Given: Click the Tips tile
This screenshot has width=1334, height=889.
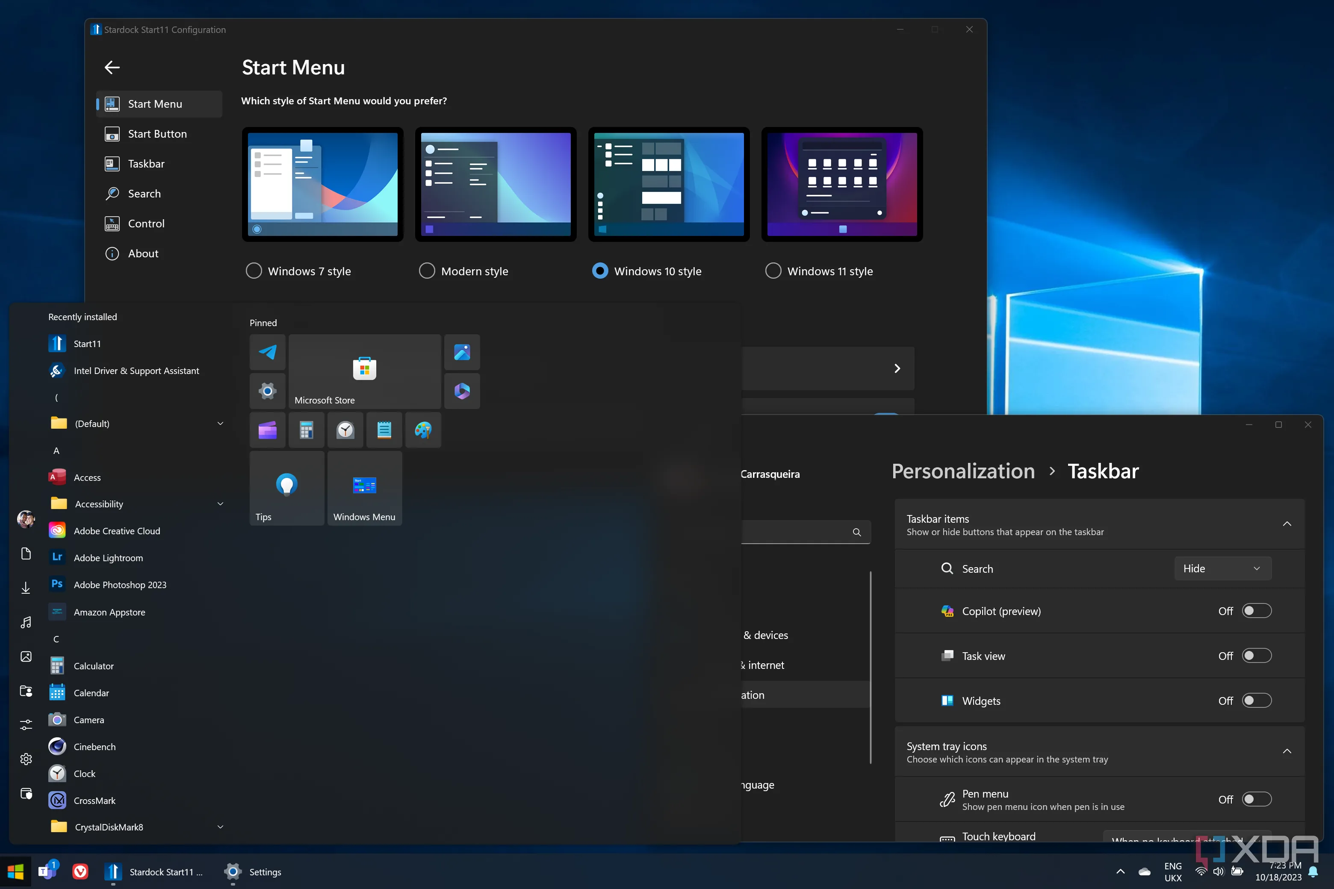Looking at the screenshot, I should (286, 488).
